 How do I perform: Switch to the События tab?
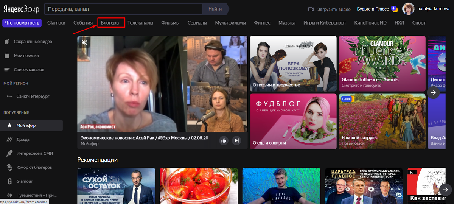[83, 23]
